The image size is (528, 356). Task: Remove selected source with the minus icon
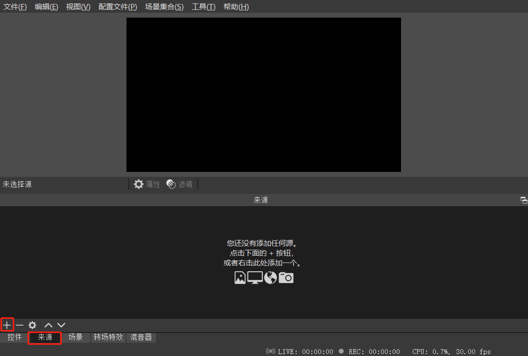[x=20, y=325]
